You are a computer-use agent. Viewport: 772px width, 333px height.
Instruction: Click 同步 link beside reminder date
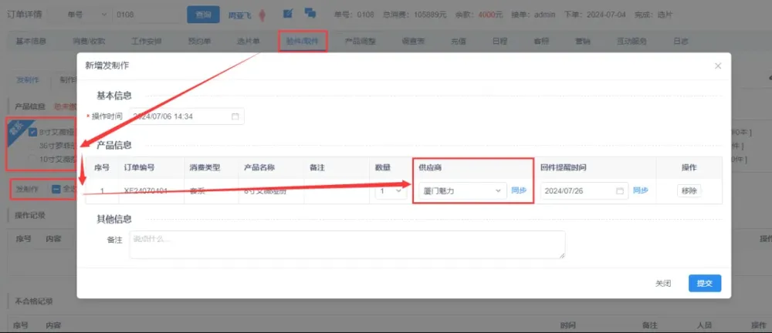tap(641, 190)
